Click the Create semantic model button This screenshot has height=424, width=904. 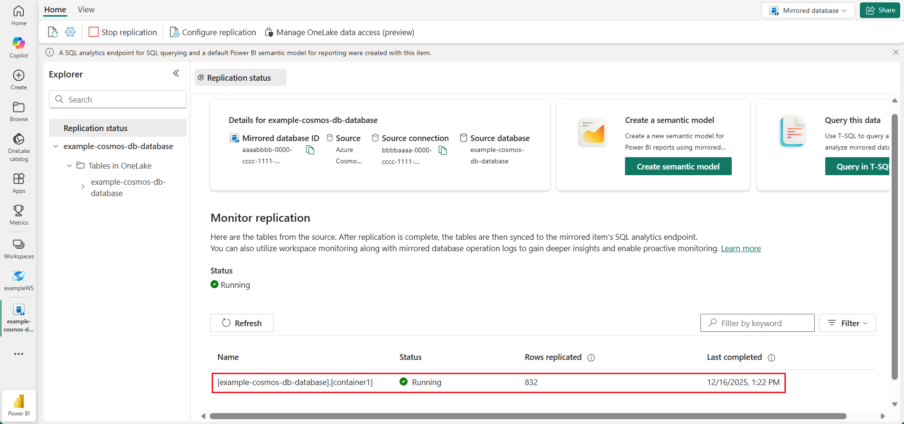678,167
